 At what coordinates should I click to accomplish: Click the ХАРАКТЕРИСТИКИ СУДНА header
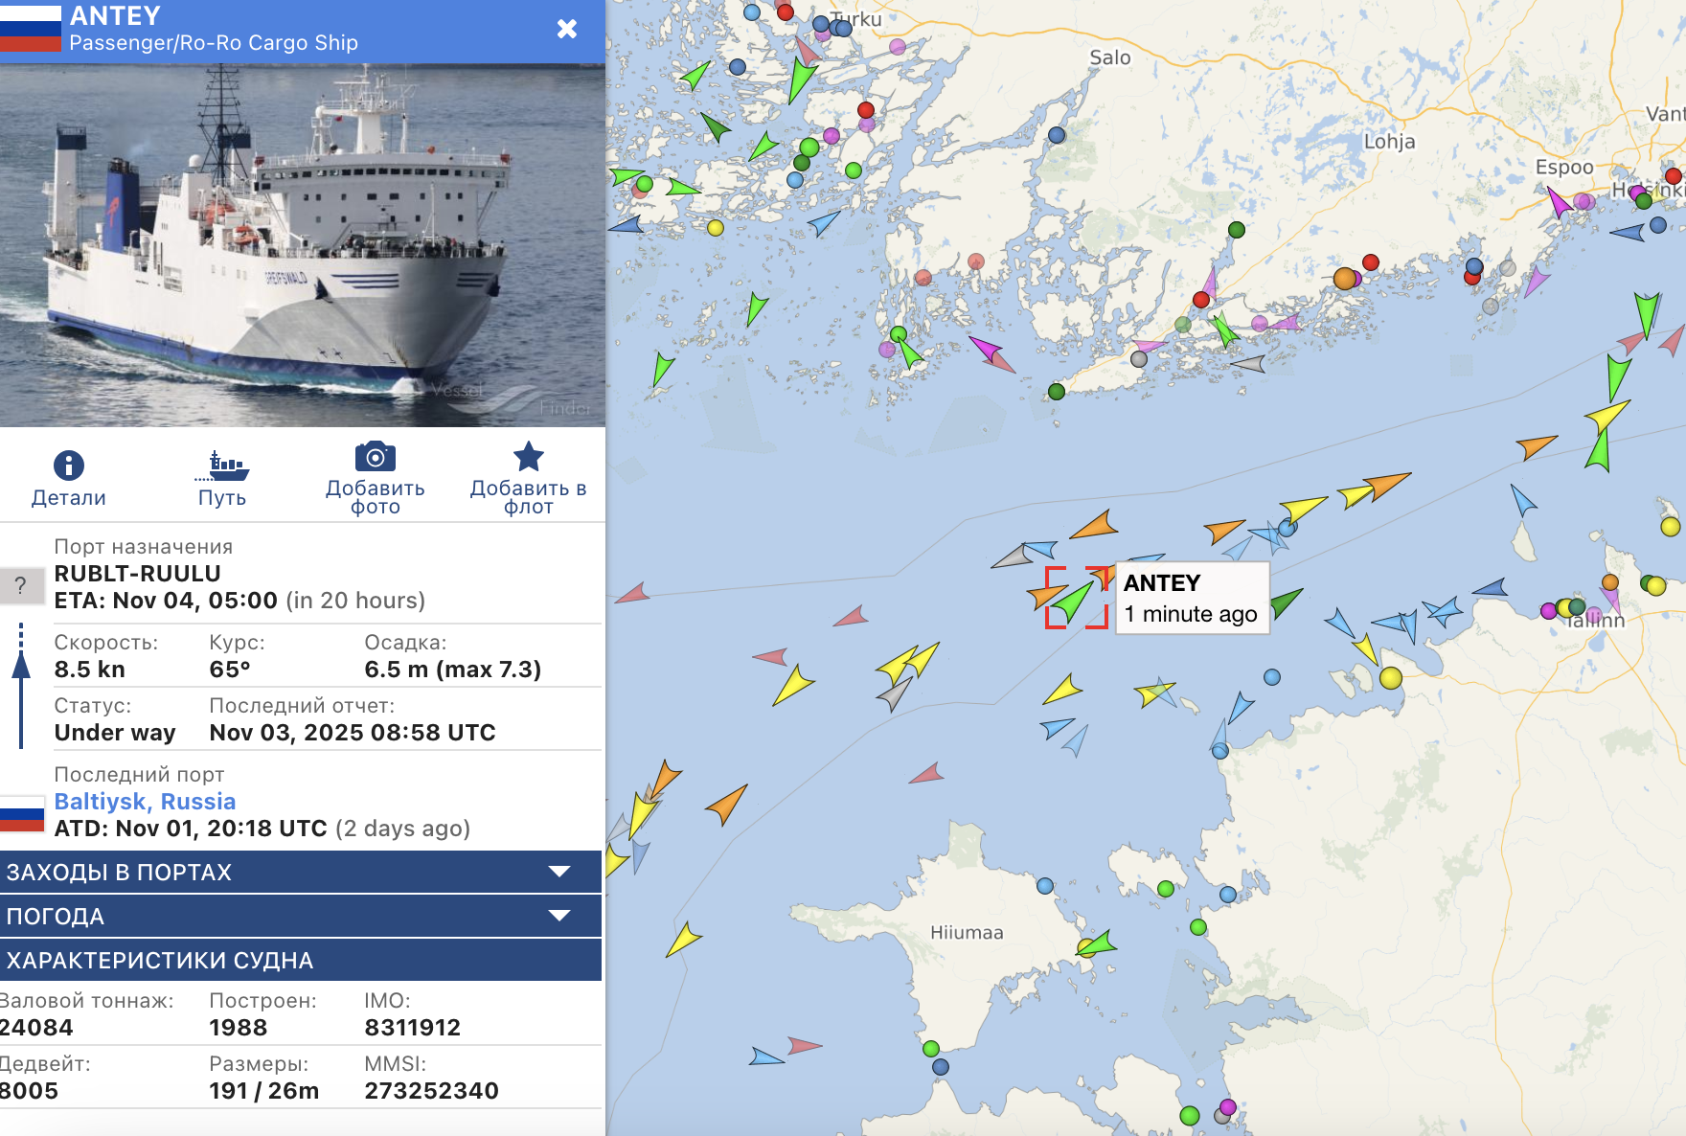301,960
